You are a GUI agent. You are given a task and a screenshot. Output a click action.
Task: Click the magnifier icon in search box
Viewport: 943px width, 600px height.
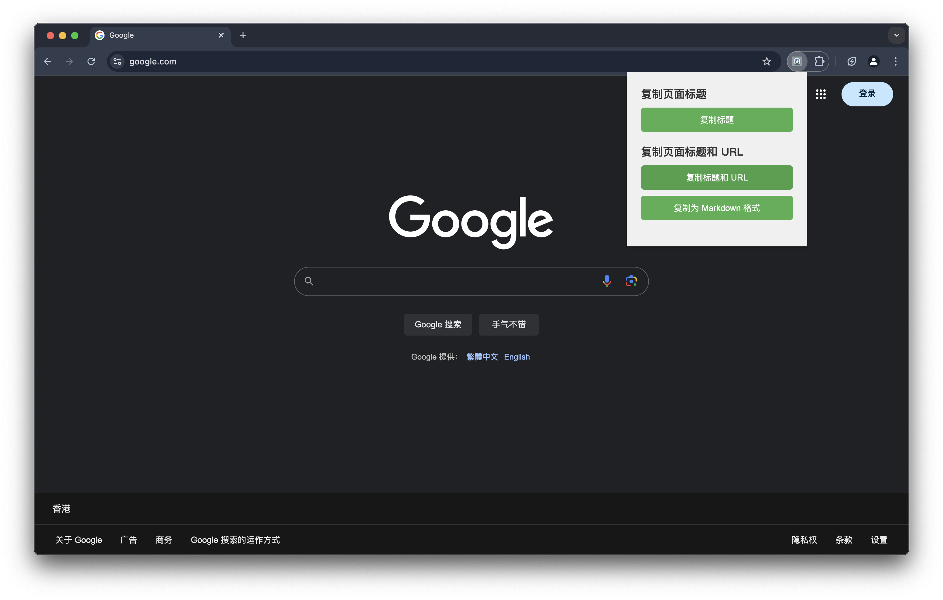309,281
